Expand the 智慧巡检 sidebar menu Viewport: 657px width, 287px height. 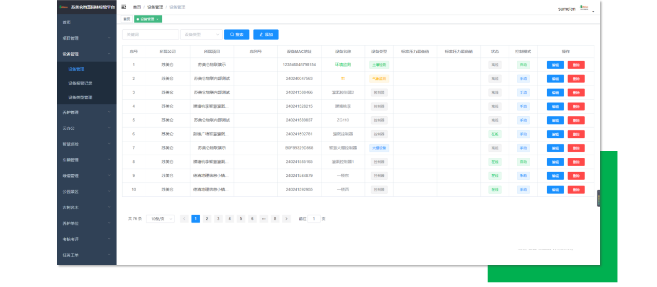tap(86, 144)
